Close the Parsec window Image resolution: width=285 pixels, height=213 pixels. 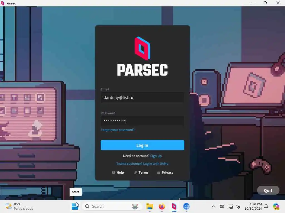click(278, 3)
